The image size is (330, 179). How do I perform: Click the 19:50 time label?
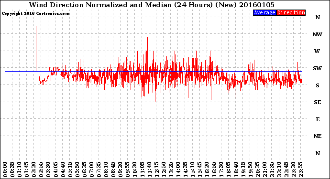coord(250,169)
